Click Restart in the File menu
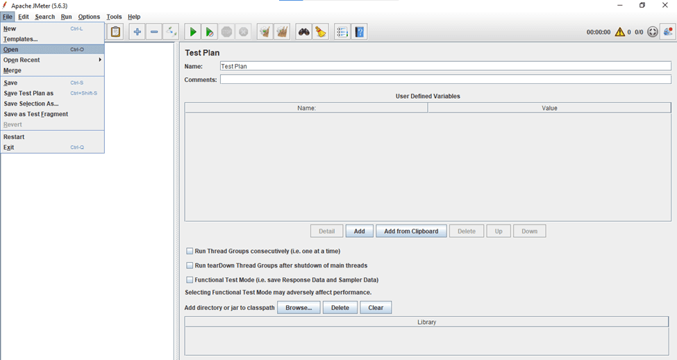The image size is (677, 360). click(52, 137)
